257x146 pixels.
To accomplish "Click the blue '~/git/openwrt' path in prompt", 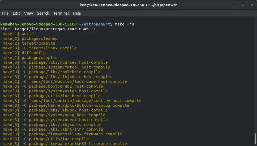I will pyautogui.click(x=95, y=24).
